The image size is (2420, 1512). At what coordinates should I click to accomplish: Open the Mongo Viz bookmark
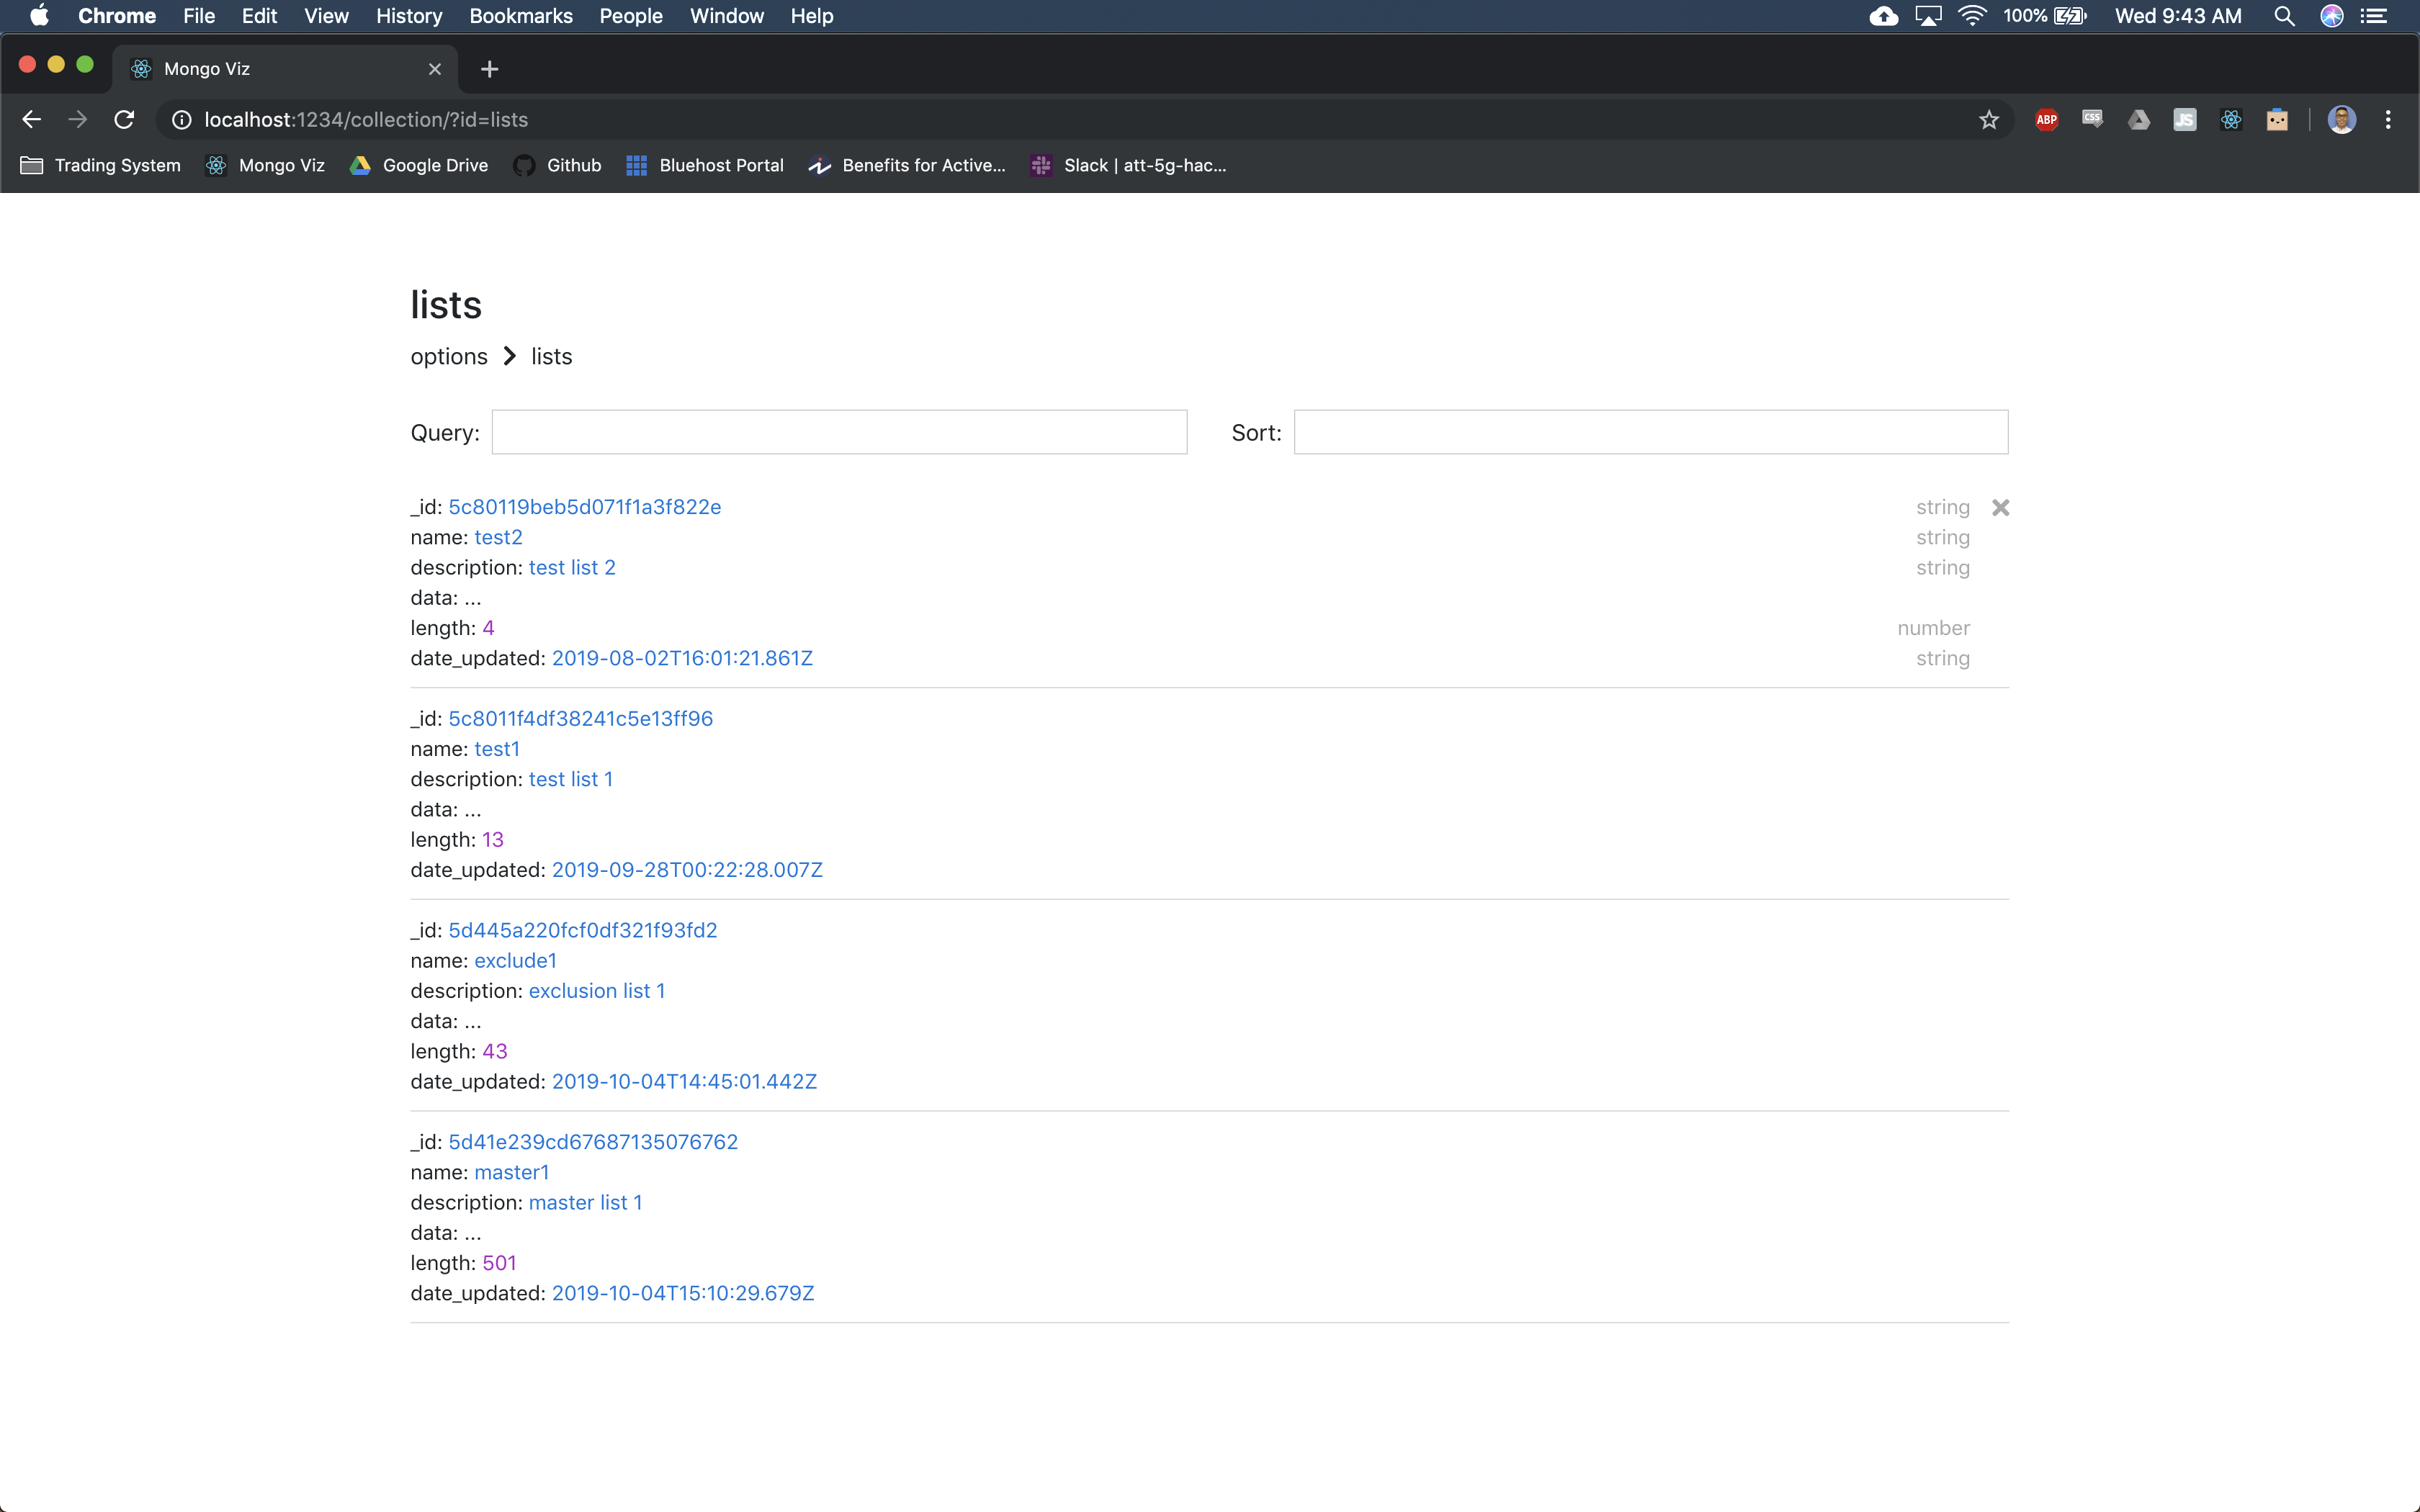point(265,166)
